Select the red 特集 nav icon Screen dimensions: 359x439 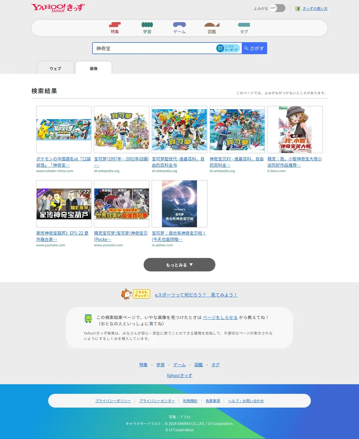pos(115,25)
